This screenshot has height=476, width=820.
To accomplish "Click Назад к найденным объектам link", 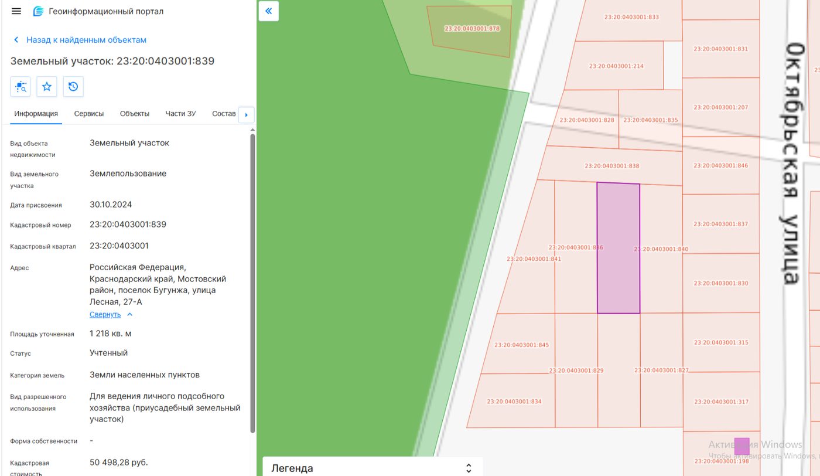I will (x=86, y=40).
